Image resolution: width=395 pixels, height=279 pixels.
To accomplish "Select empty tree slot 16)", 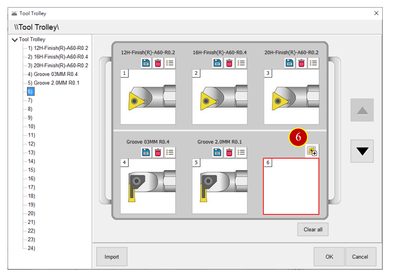I will 31,179.
